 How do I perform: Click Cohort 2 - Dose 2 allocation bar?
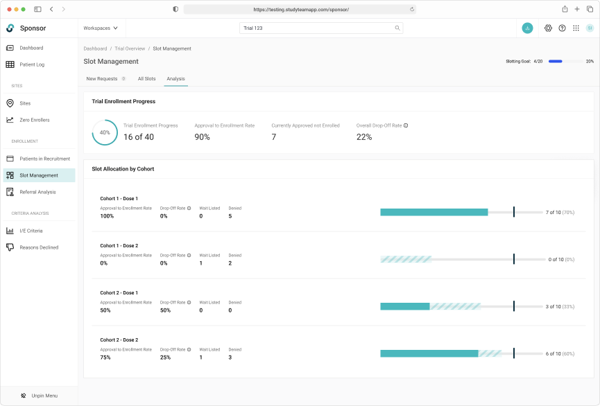tap(461, 353)
